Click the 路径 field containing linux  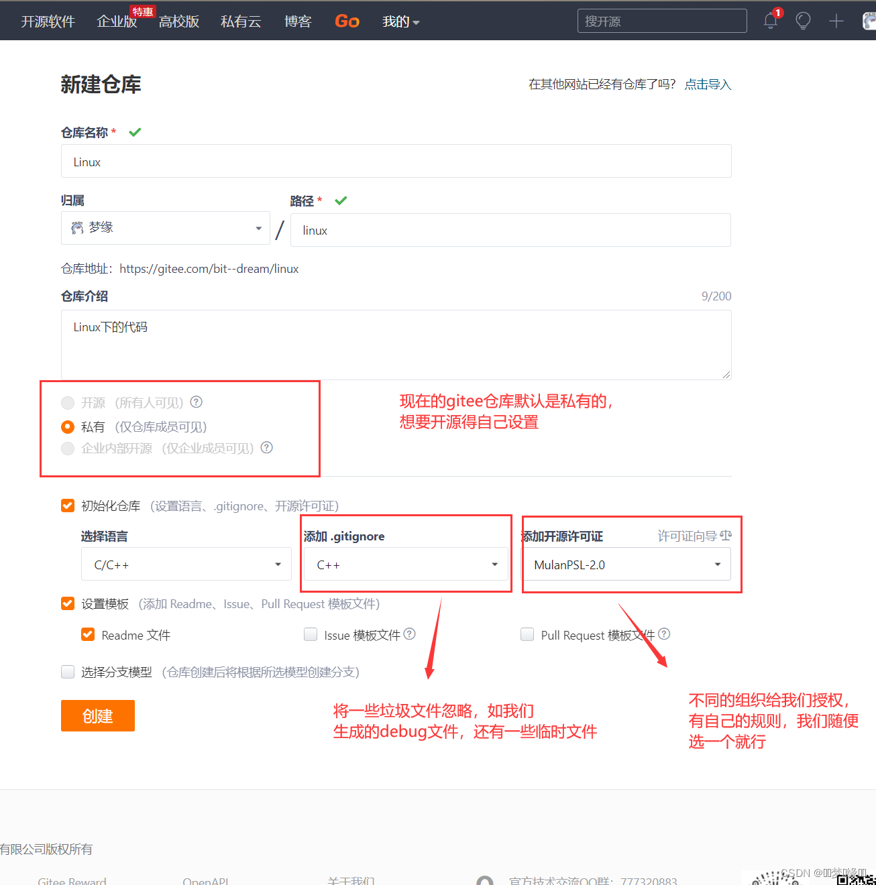click(510, 230)
